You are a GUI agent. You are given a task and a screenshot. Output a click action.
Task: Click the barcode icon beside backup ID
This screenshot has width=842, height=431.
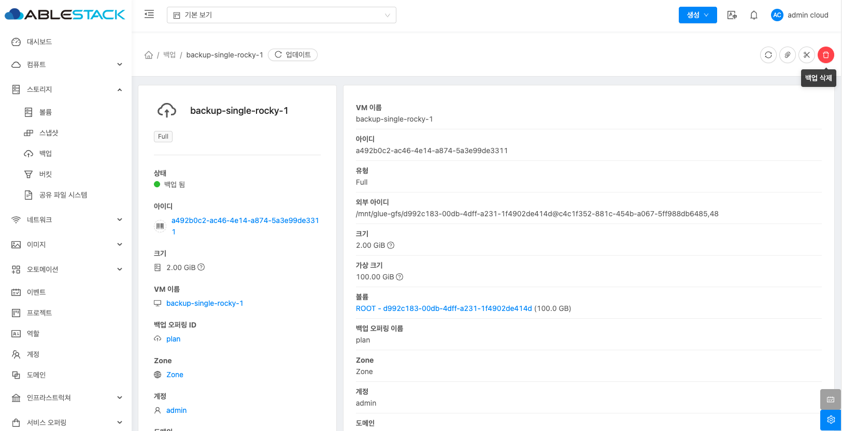[x=160, y=226]
